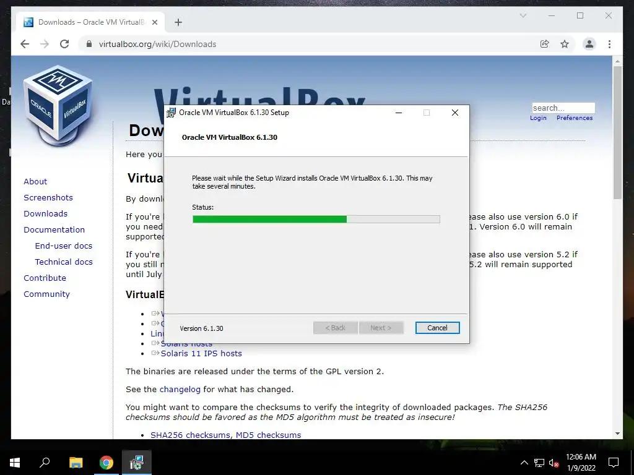Screen dimensions: 634x475
Task: Open Windows taskbar search
Action: 45,463
